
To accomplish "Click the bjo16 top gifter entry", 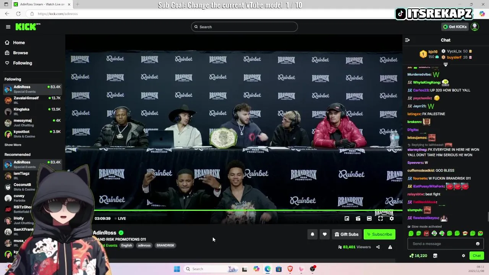I will click(429, 54).
